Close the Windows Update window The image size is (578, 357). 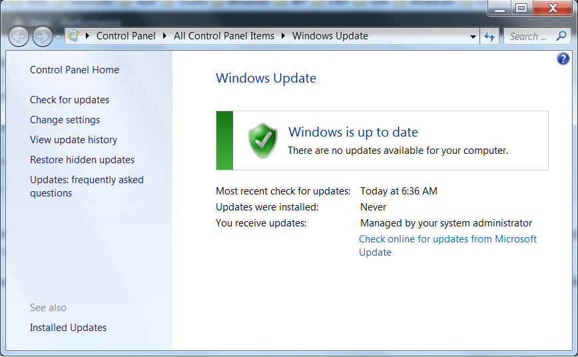tap(553, 8)
